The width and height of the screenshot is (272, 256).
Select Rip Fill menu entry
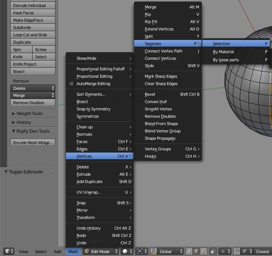click(x=168, y=22)
